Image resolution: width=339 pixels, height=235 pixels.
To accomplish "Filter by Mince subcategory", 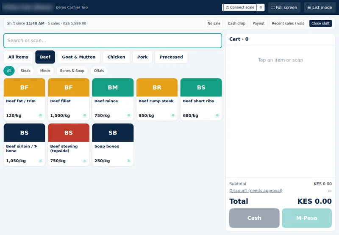I will (45, 71).
